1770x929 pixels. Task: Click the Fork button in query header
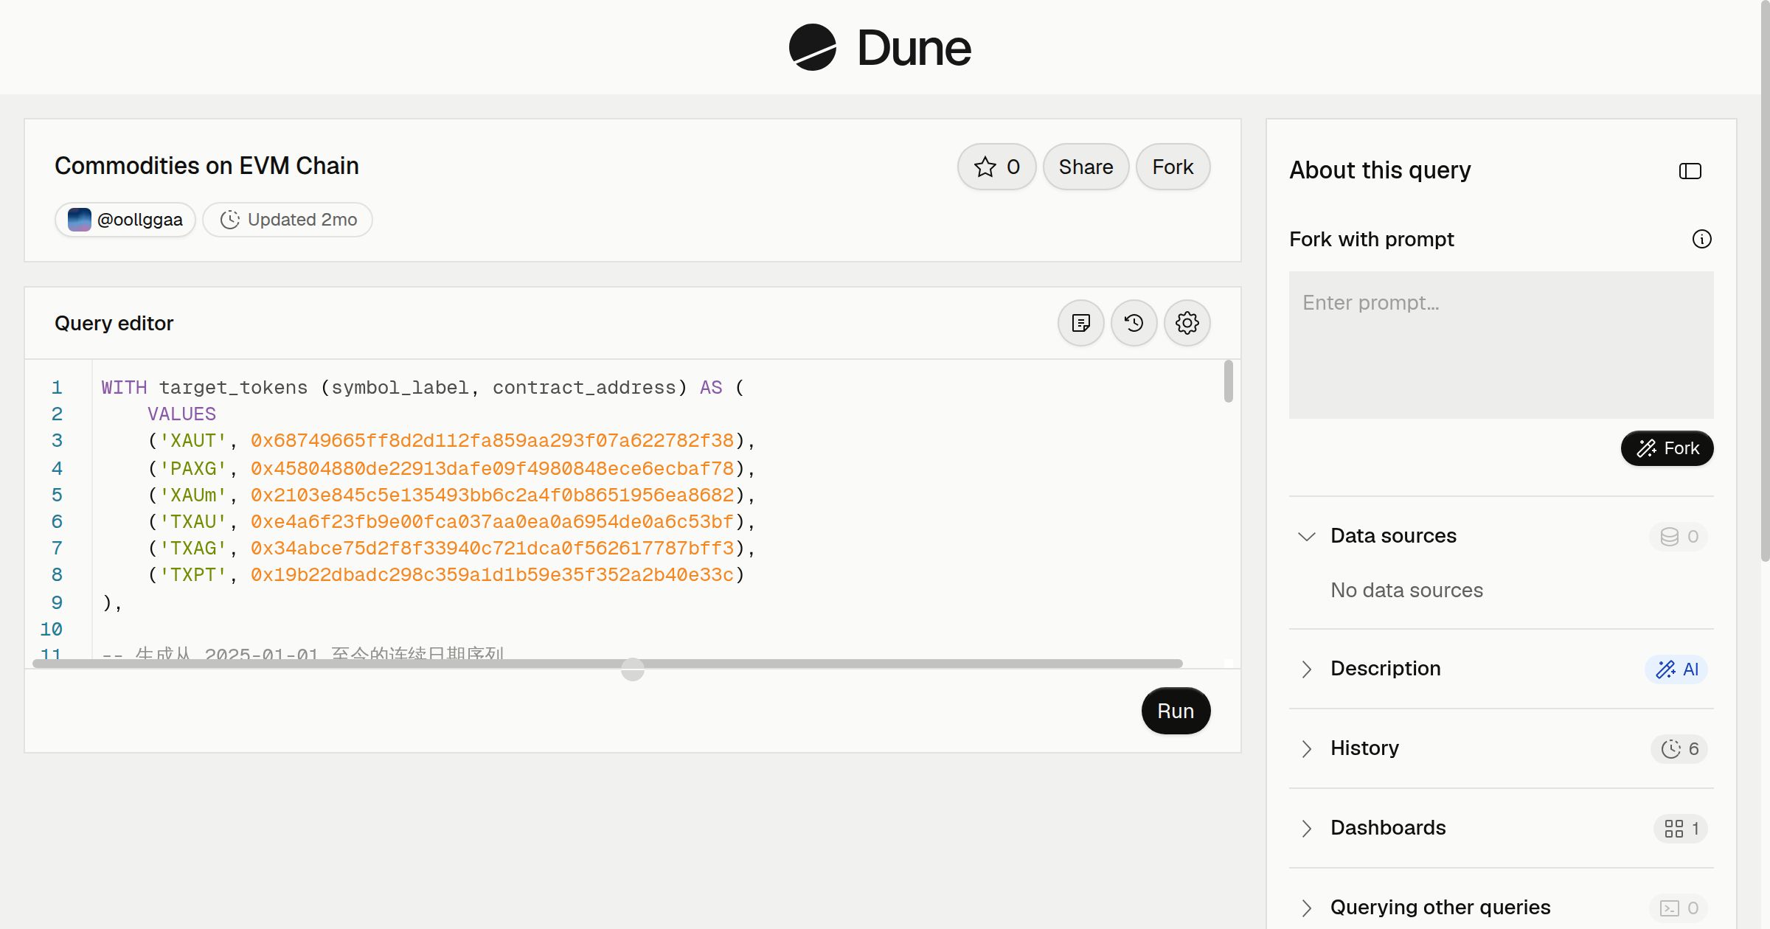(1173, 167)
